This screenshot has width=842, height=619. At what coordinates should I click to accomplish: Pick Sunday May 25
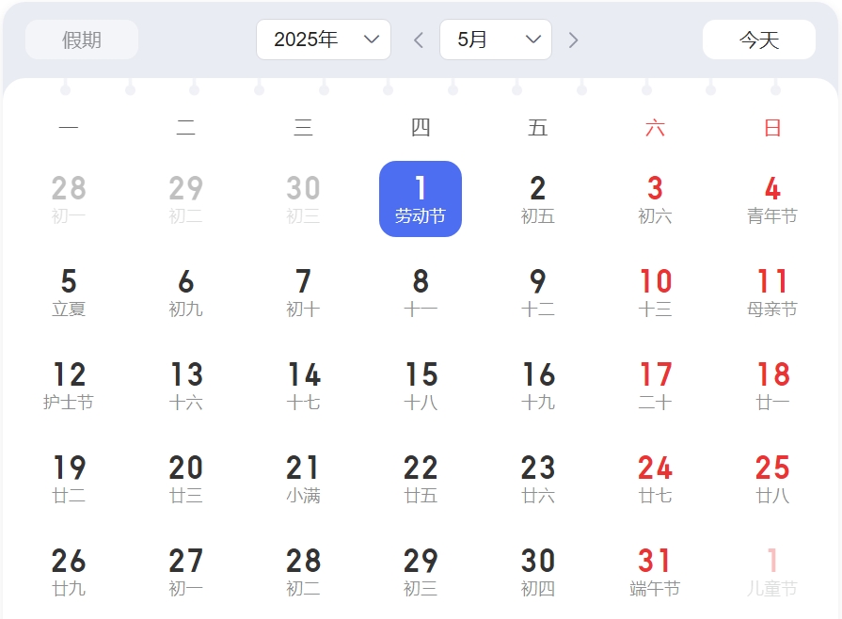(x=772, y=479)
